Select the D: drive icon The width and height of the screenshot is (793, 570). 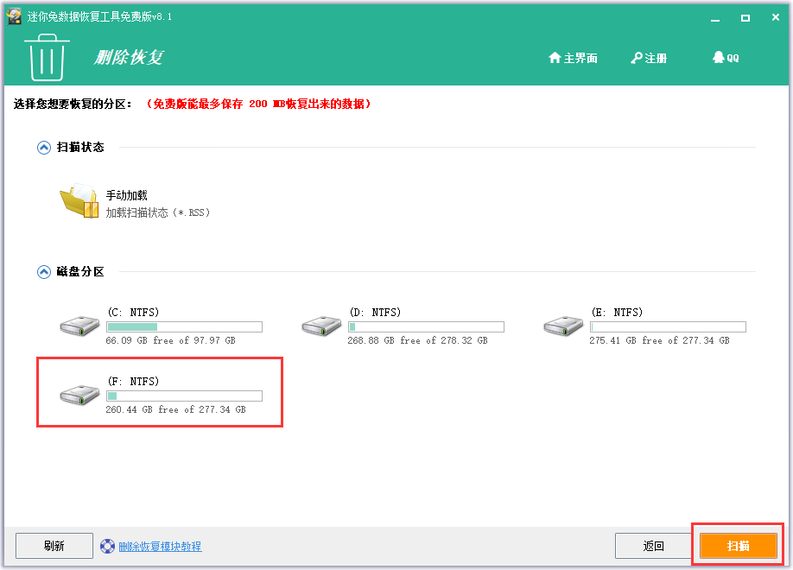point(321,326)
